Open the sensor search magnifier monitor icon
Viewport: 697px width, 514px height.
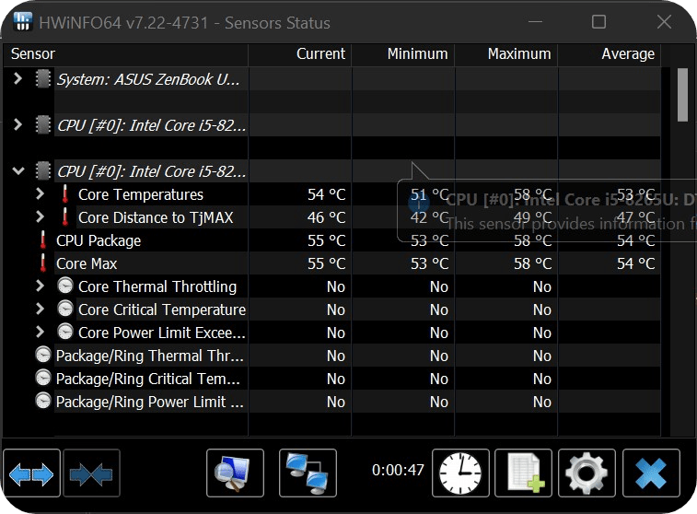235,473
